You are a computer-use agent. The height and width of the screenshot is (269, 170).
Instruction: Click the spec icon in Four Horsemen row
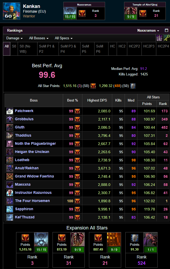pyautogui.click(x=77, y=201)
